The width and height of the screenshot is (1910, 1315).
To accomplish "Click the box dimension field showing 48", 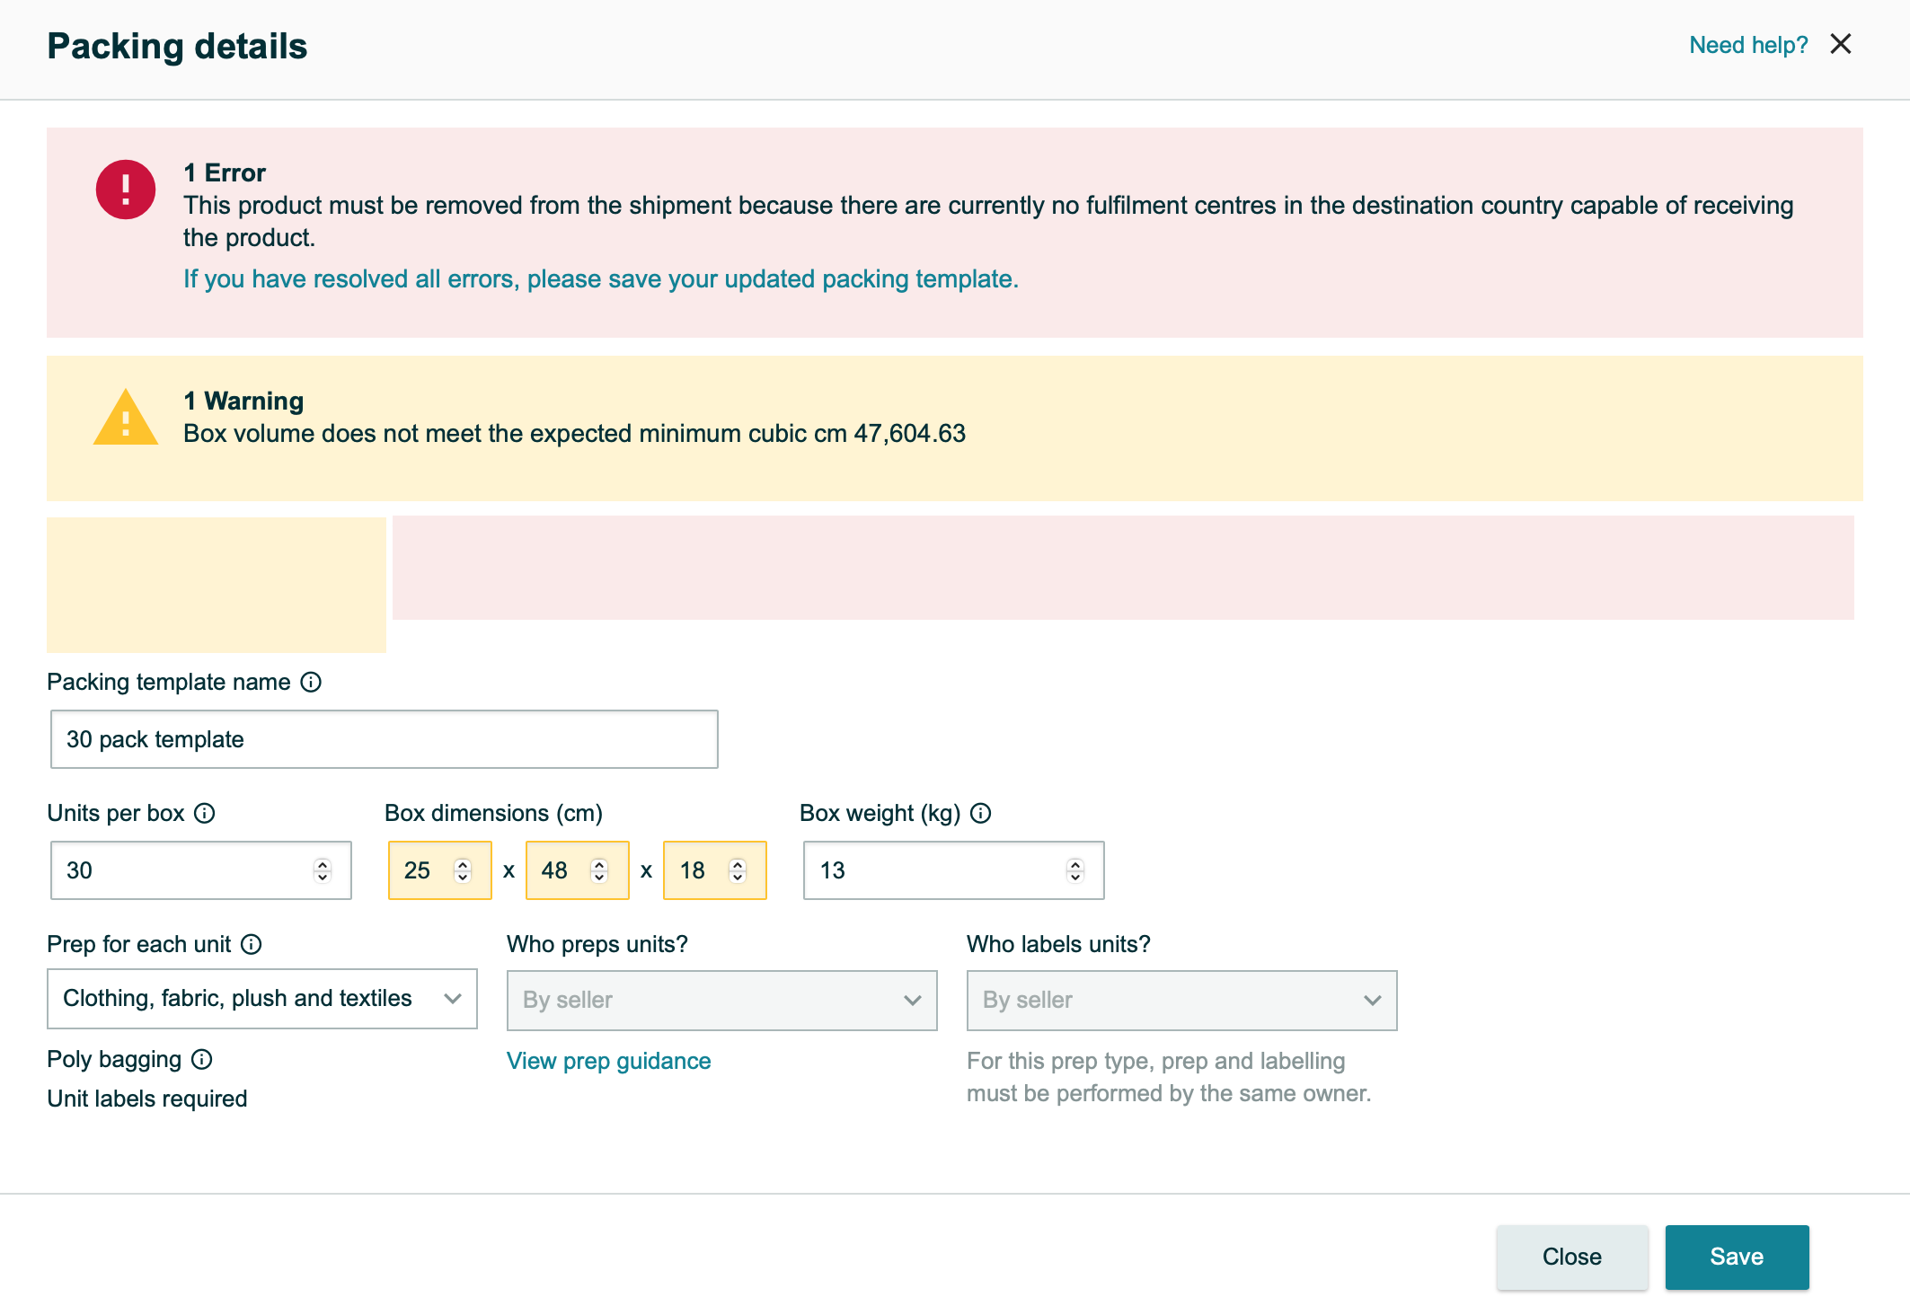I will click(x=578, y=870).
